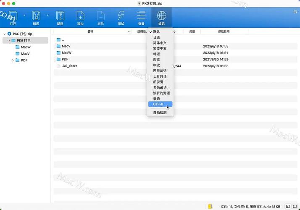
Task: Click the 新建 (New archive) toolbar icon
Action: click(x=60, y=16)
